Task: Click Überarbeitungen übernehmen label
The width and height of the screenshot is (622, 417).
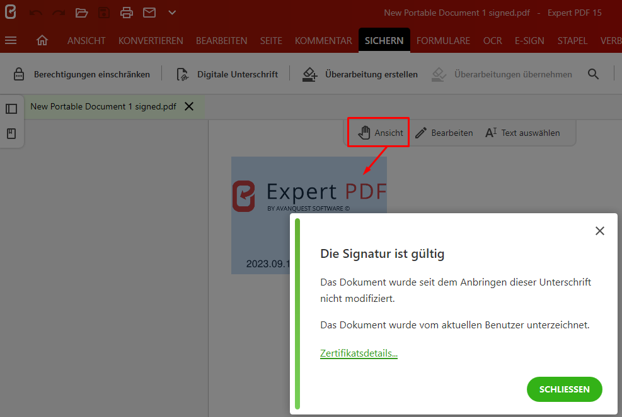Action: 513,74
